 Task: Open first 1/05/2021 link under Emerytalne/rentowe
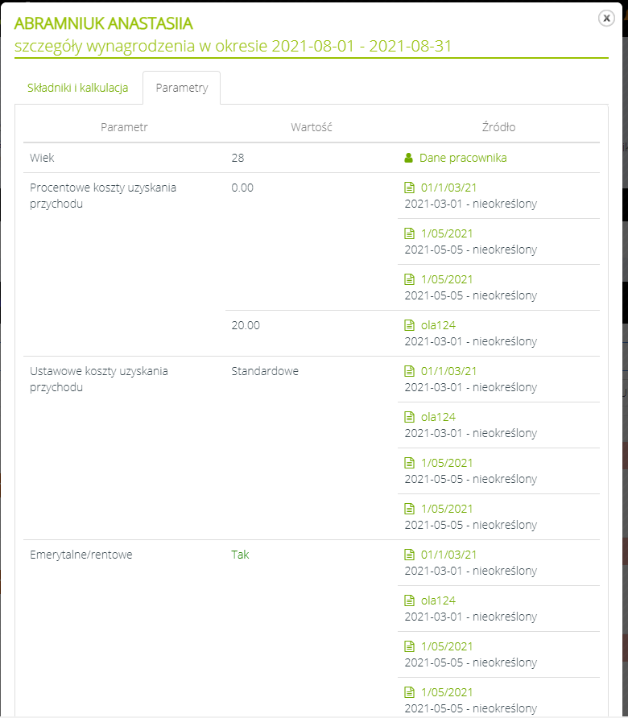447,646
